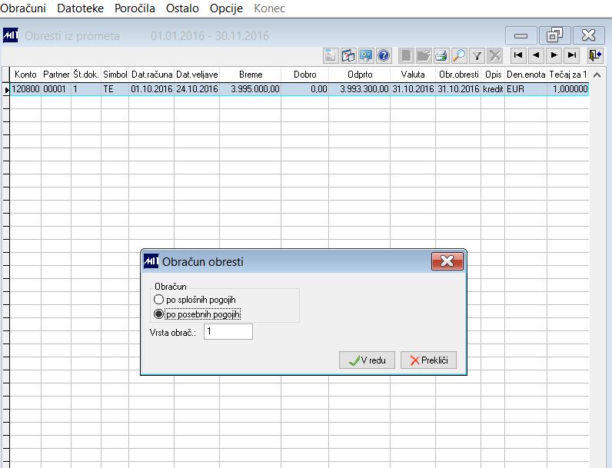Close the Obračun obresti dialog
Image resolution: width=612 pixels, height=468 pixels.
pos(447,261)
